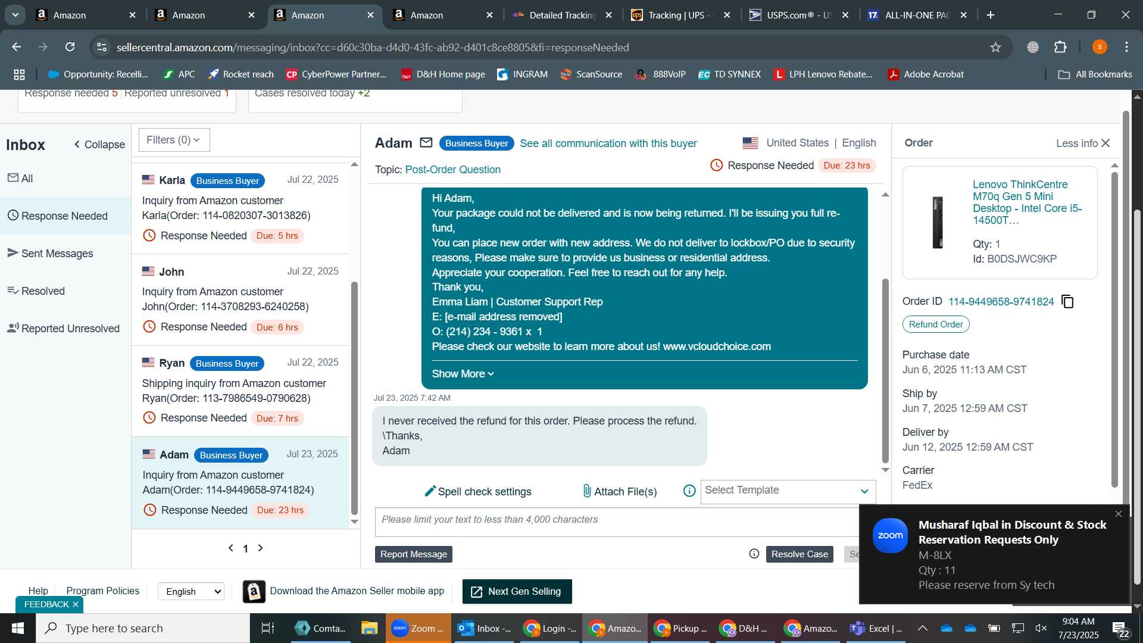Go back to the previous page
The width and height of the screenshot is (1143, 643).
coord(17,47)
